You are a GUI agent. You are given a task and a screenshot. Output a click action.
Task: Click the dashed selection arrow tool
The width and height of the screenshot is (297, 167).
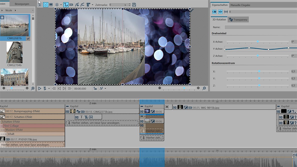tap(40, 5)
